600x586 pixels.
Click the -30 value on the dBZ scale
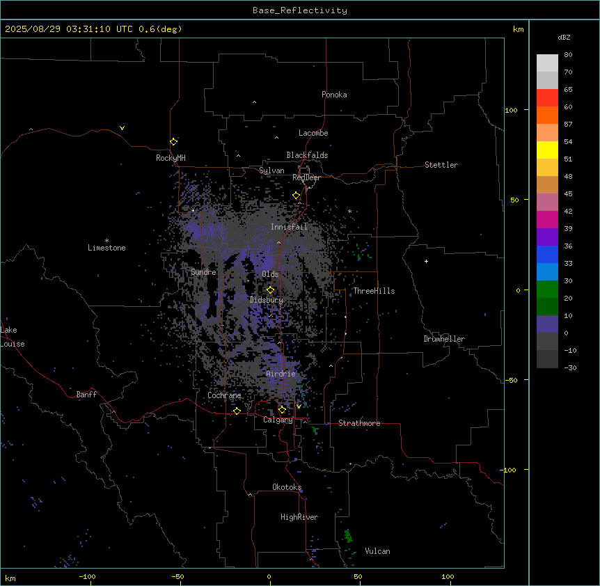(x=570, y=367)
